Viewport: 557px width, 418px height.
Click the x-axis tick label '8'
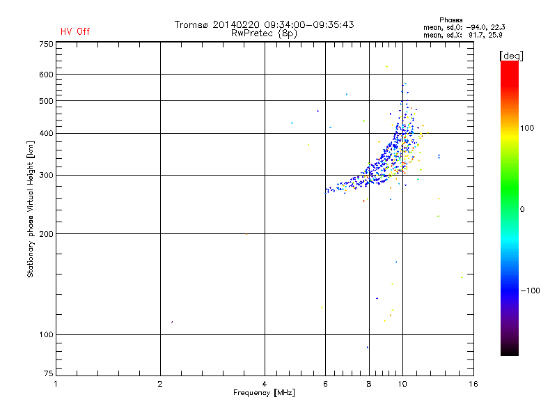pyautogui.click(x=369, y=384)
